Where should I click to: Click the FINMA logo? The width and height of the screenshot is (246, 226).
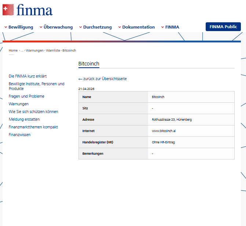27,10
